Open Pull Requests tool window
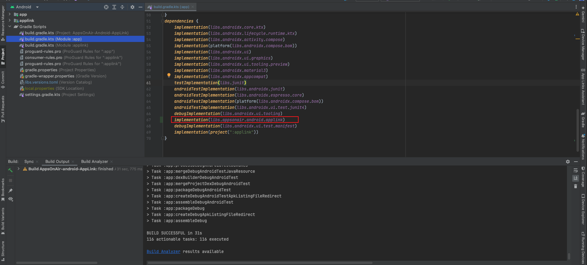This screenshot has height=265, width=587. [x=3, y=109]
